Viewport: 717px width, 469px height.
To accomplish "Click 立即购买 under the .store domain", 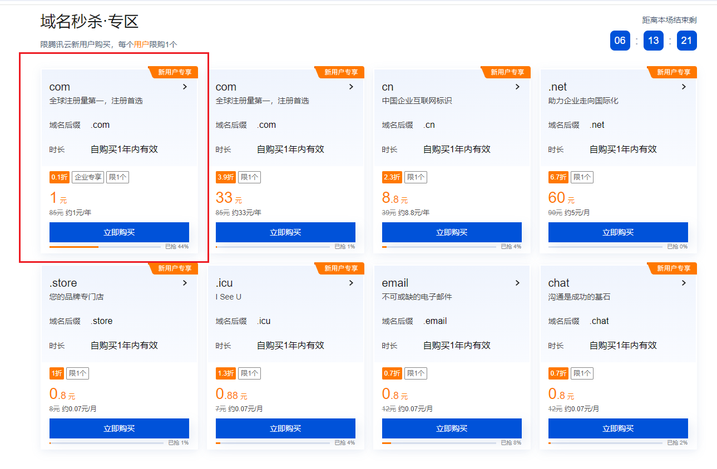I will tap(119, 428).
